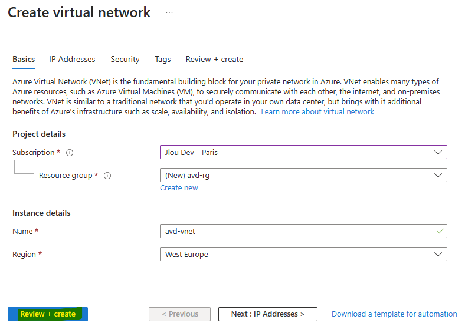Click the Previous button

tap(180, 314)
